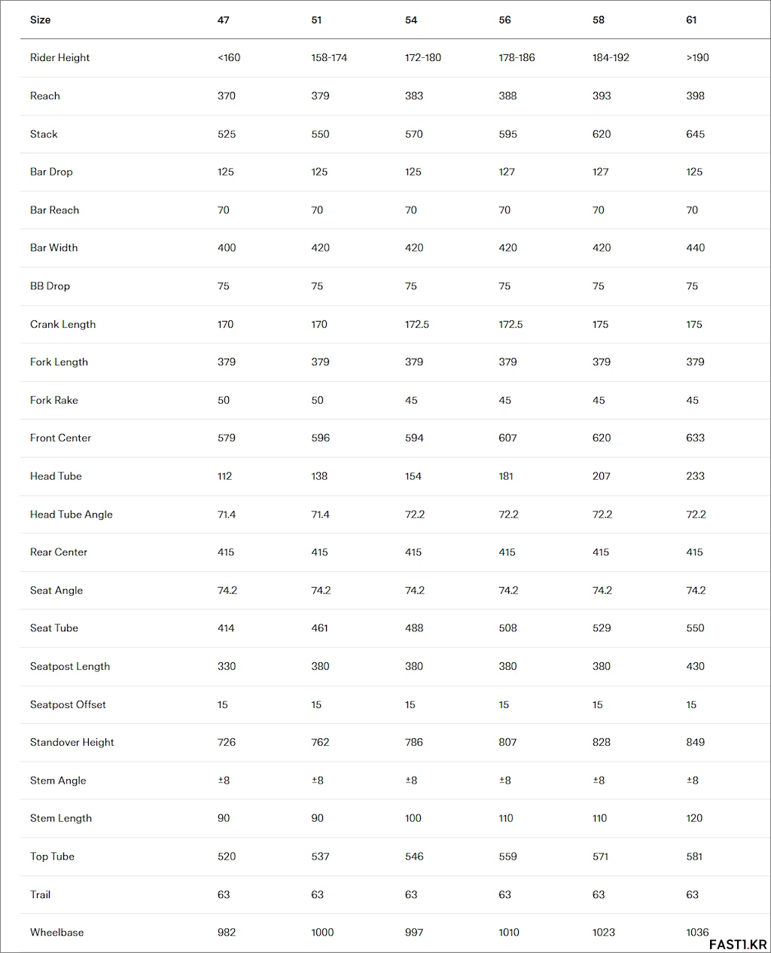Select the Trail row label
Screen dimensions: 771x953
pyautogui.click(x=40, y=894)
